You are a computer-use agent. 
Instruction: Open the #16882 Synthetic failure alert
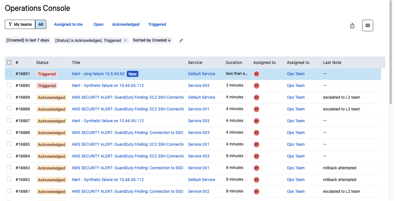tap(108, 180)
